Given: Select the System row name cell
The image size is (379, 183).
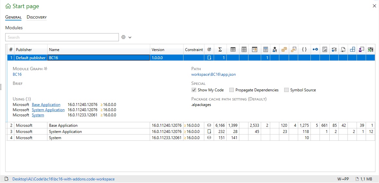Looking at the screenshot, I should pos(99,137).
